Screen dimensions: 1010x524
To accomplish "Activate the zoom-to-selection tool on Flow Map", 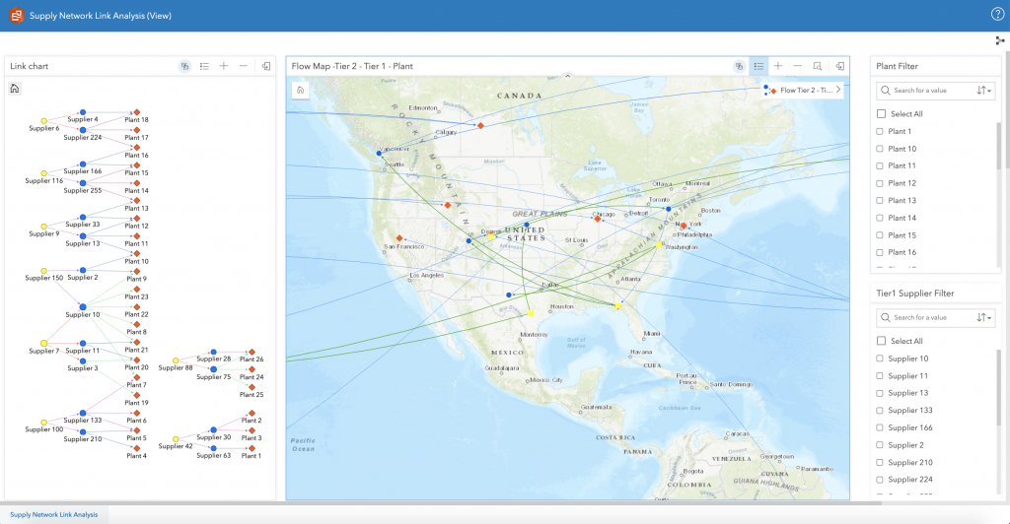I will (817, 66).
